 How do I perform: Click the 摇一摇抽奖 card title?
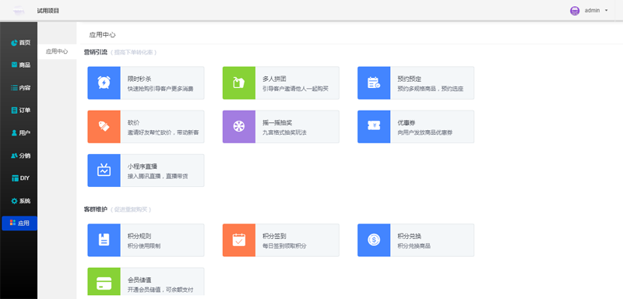[x=277, y=123]
